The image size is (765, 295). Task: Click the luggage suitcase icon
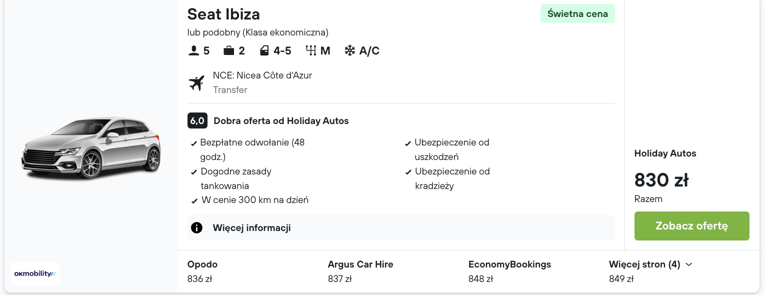pos(229,50)
